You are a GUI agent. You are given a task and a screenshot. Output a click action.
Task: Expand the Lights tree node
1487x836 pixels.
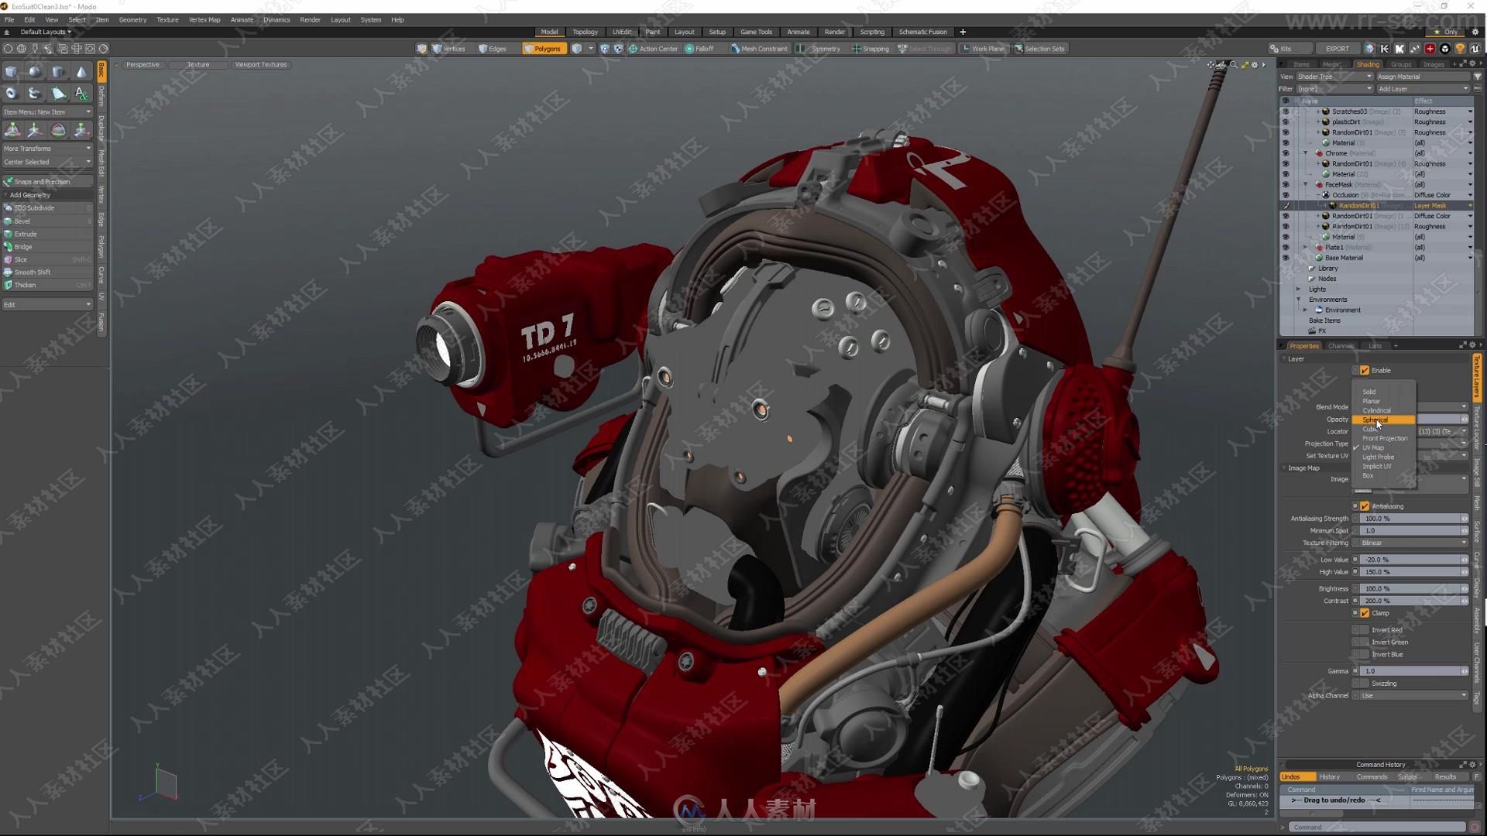[x=1299, y=290]
